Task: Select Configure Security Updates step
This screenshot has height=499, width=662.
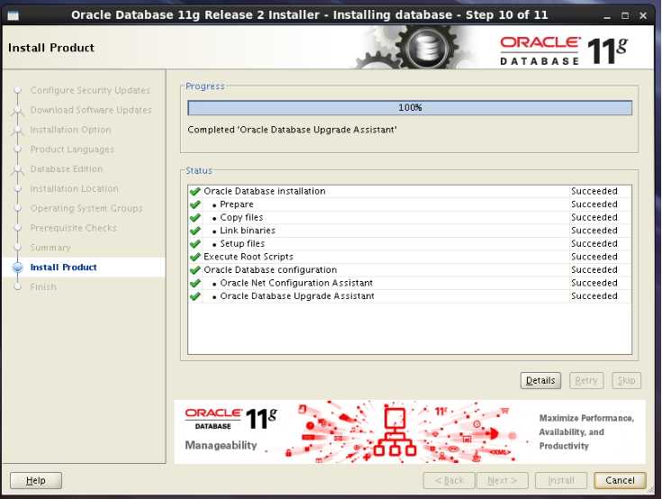Action: coord(90,90)
